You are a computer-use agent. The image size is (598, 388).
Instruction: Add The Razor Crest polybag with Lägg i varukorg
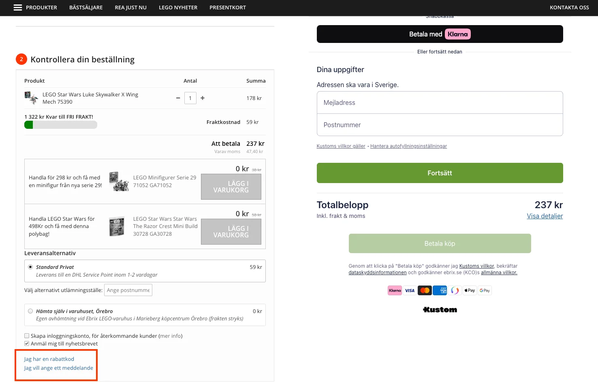[231, 232]
